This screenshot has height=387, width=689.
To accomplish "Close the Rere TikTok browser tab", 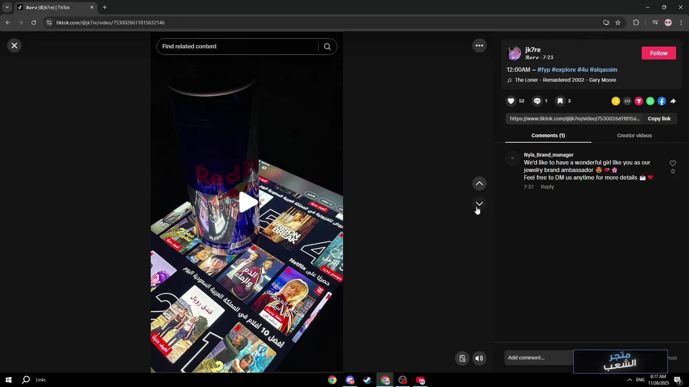I will 92,8.
